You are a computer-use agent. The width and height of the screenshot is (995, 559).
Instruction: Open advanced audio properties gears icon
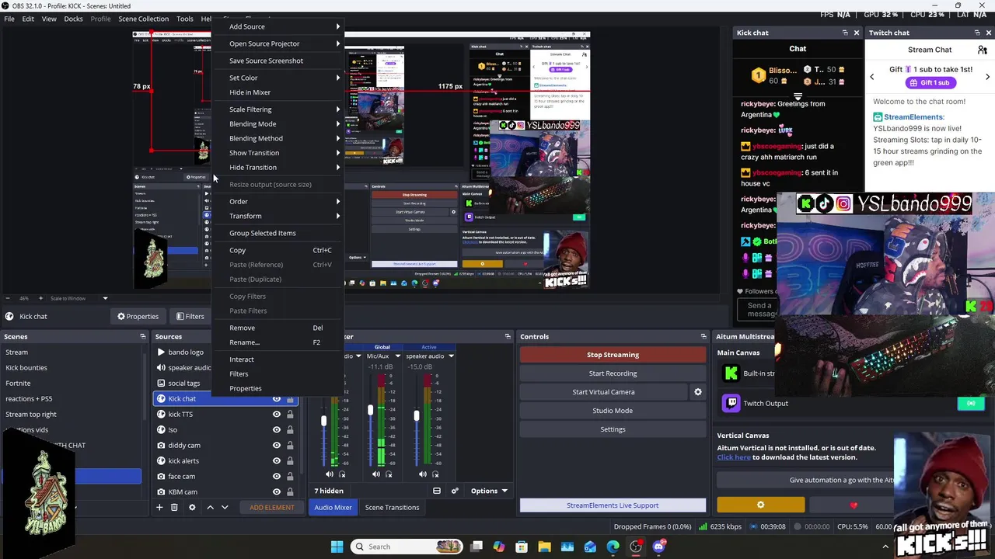[x=455, y=491]
